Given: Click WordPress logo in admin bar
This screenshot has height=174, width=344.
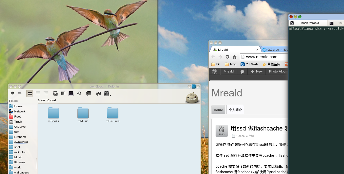Looking at the screenshot, I should pos(215,72).
